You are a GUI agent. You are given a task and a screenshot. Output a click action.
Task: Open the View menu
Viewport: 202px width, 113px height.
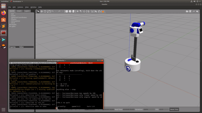pyautogui.click(x=27, y=7)
